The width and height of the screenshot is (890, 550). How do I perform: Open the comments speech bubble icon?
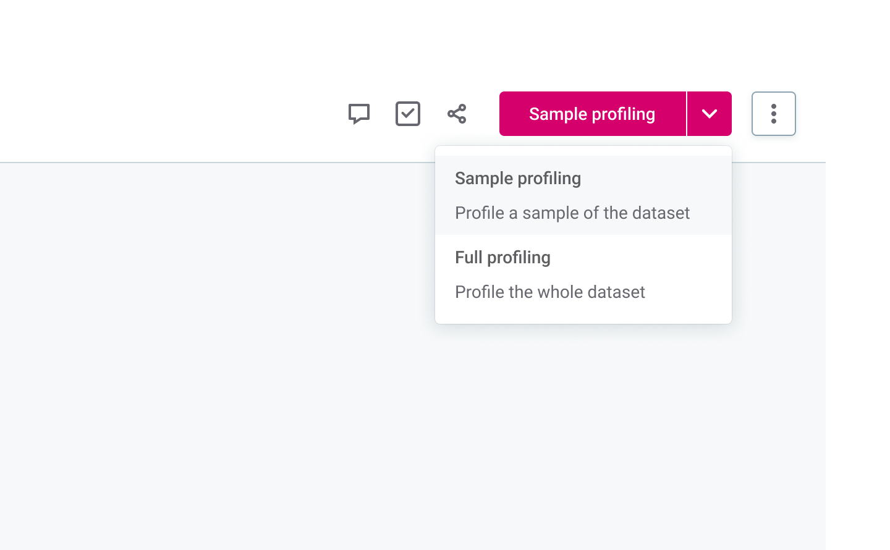tap(358, 114)
